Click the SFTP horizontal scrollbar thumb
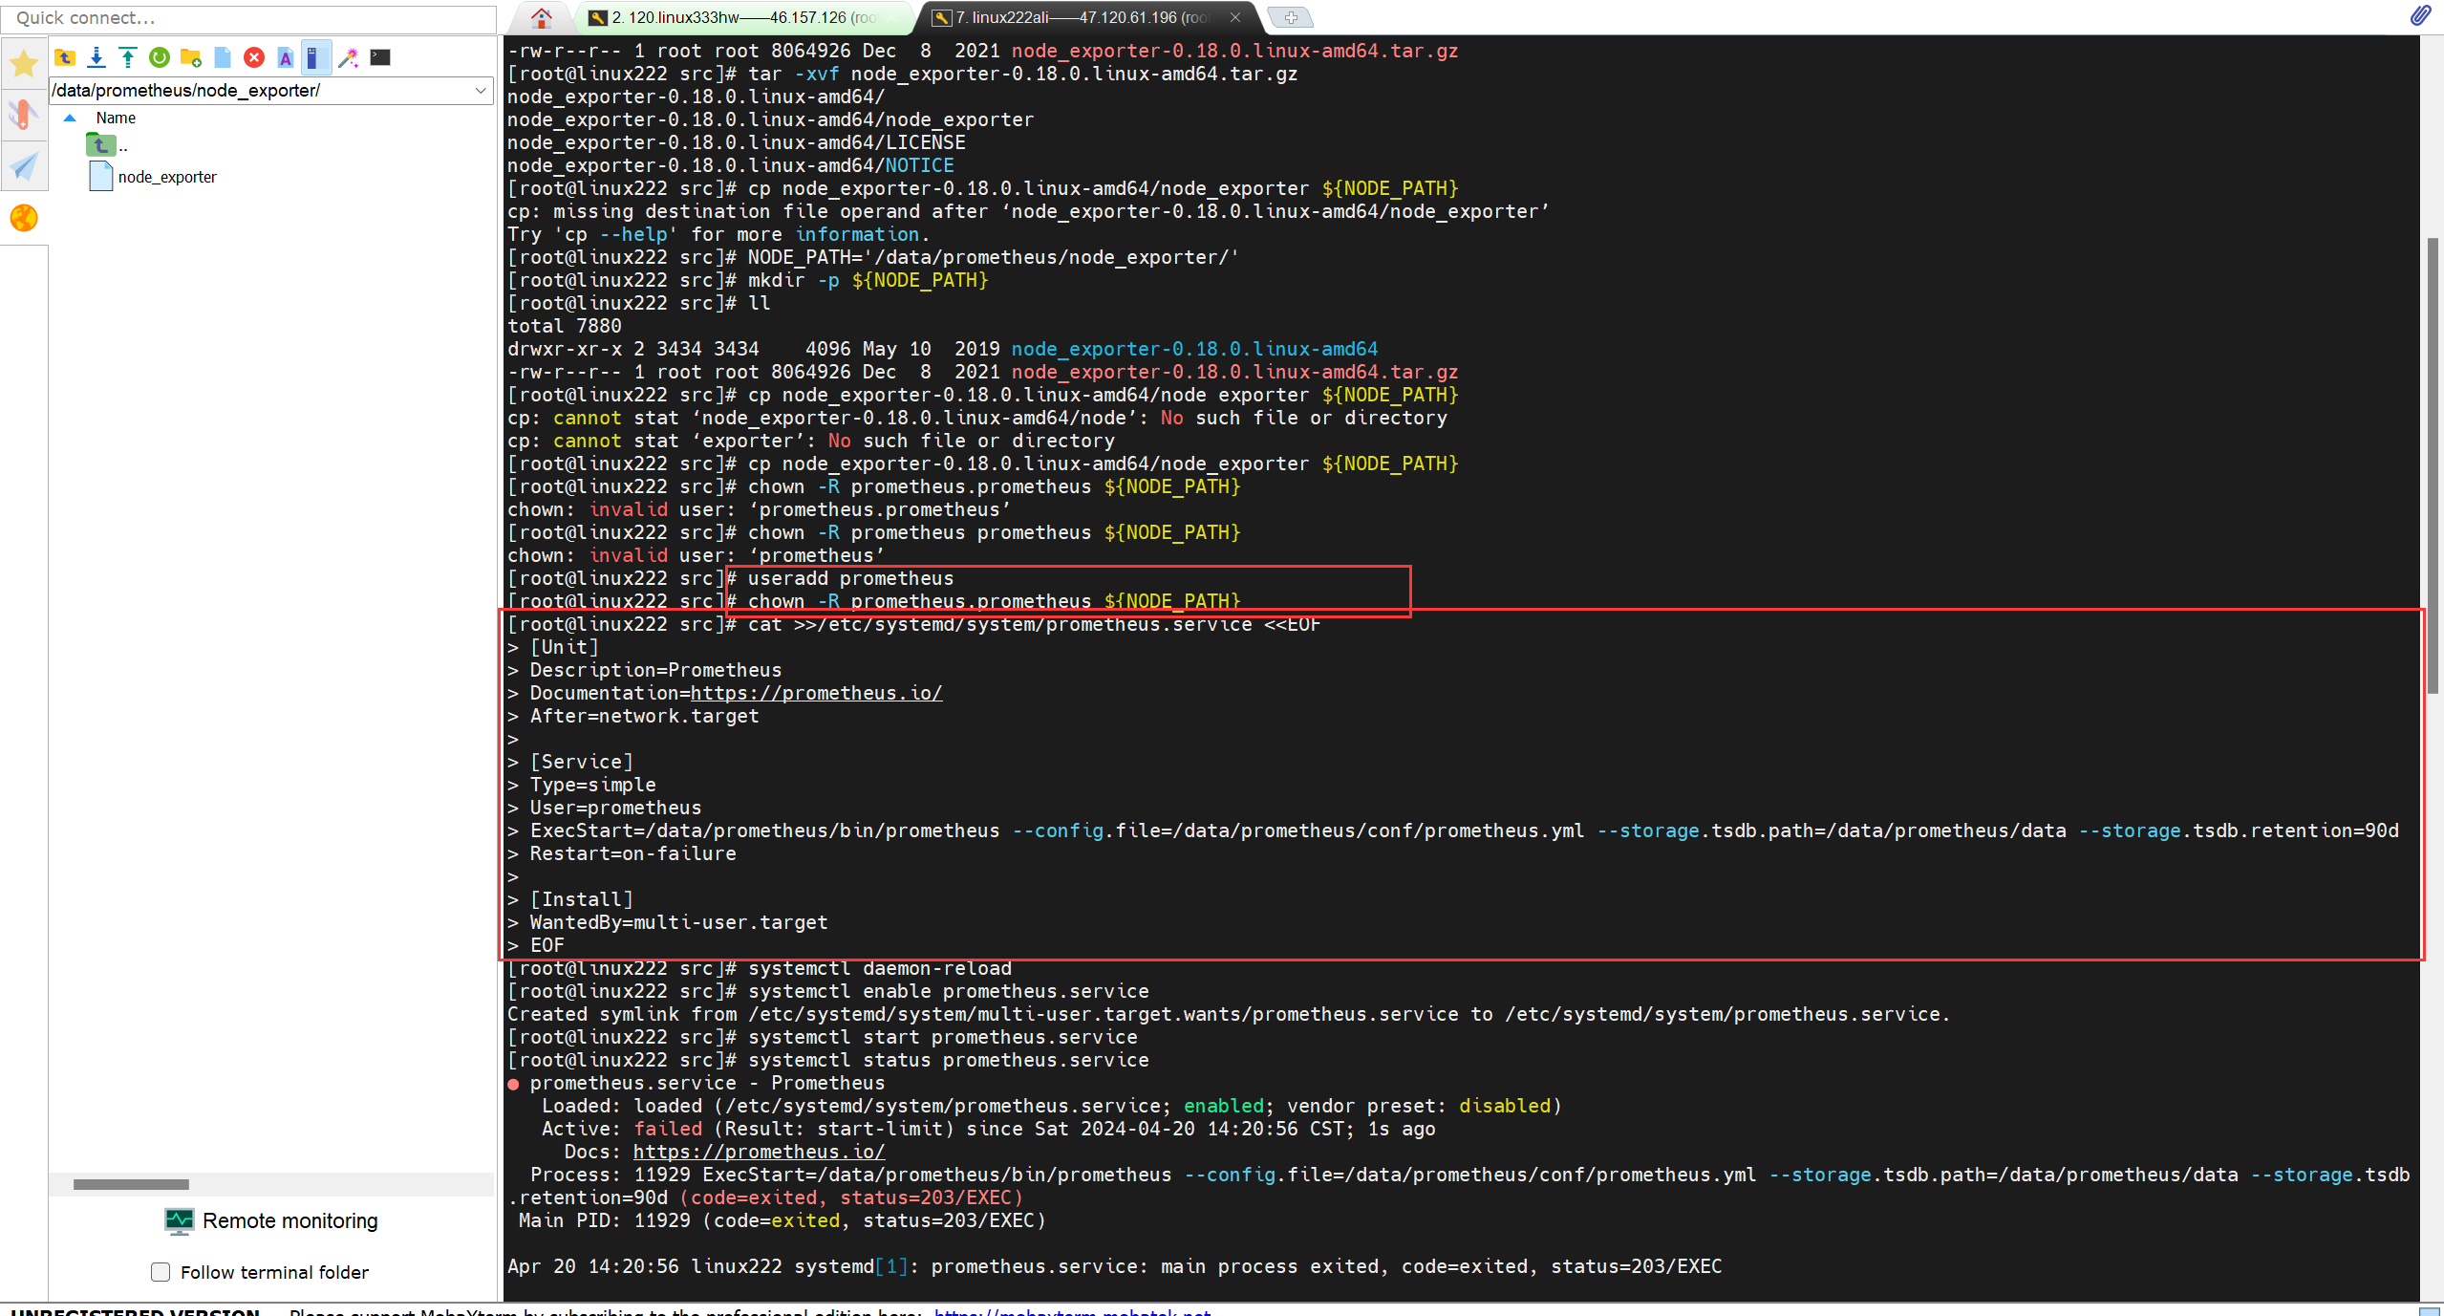 [131, 1184]
